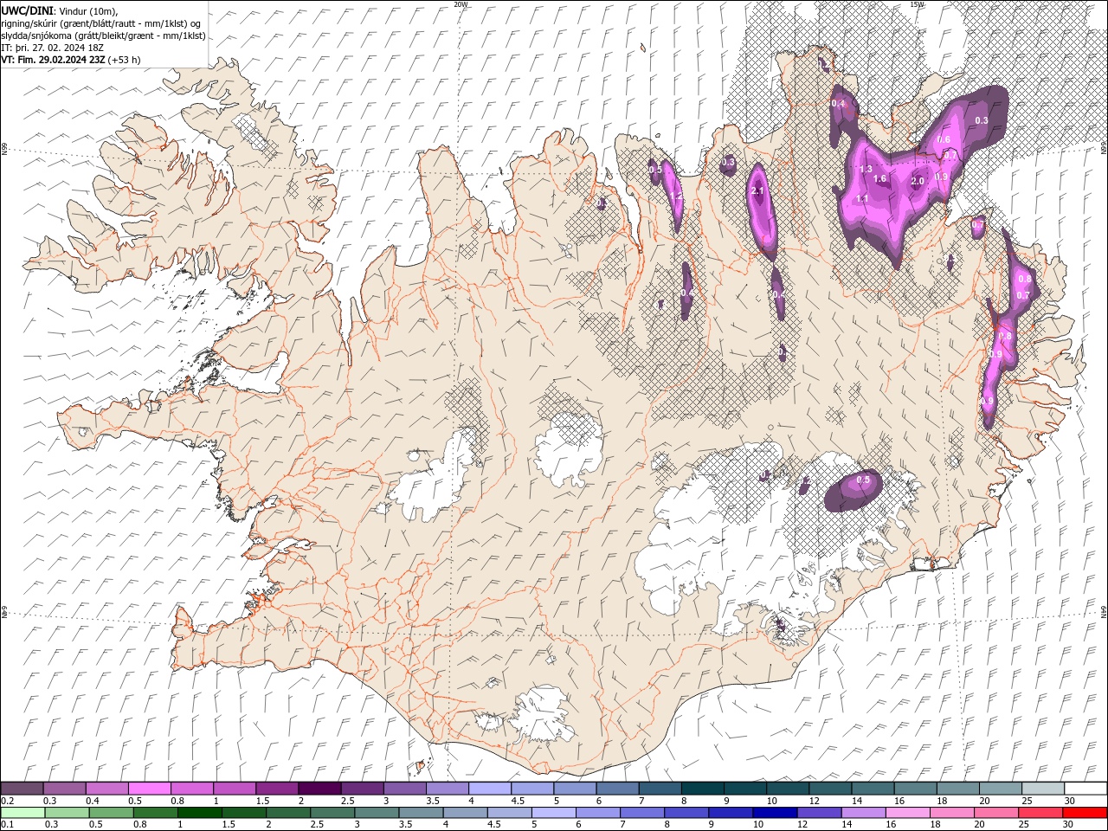This screenshot has width=1108, height=831.
Task: Click the '15W' longitude label
Action: tap(917, 4)
